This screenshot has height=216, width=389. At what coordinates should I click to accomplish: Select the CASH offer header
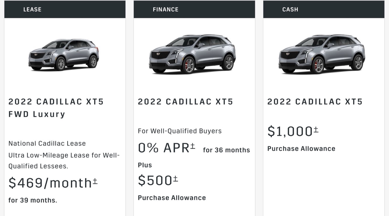(x=324, y=9)
